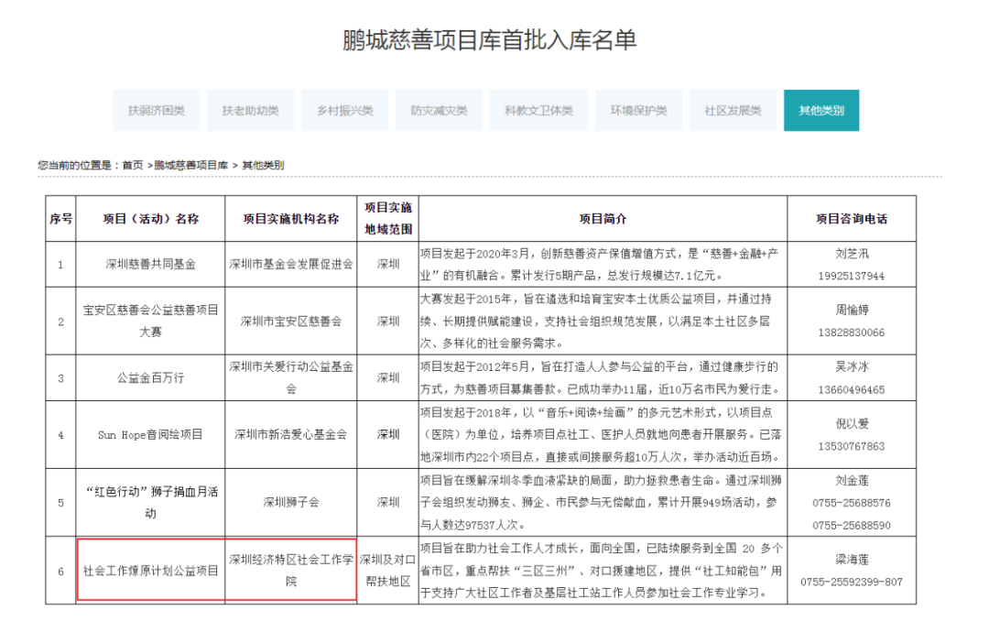Click the 项目（活动）名称 column header

(151, 219)
